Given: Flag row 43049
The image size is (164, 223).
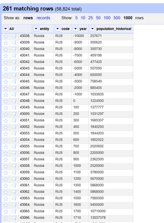Looking at the screenshot, I should pos(14,108).
